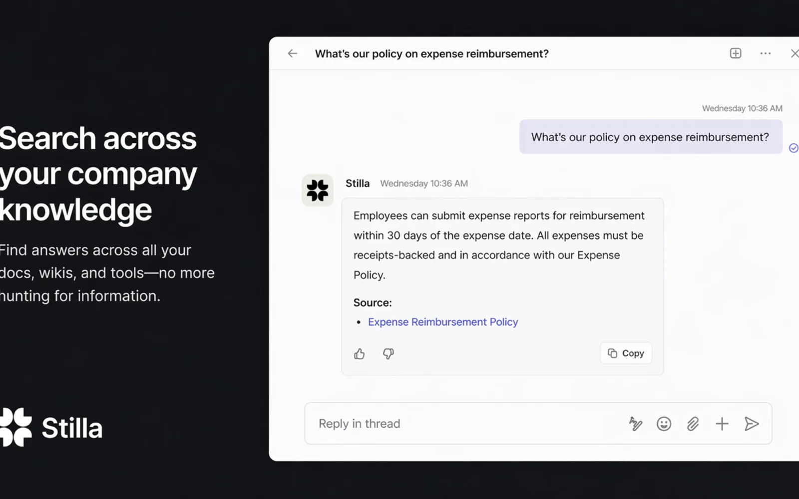Click the sent message bubble about expense reimbursement
The image size is (799, 499).
tap(651, 137)
